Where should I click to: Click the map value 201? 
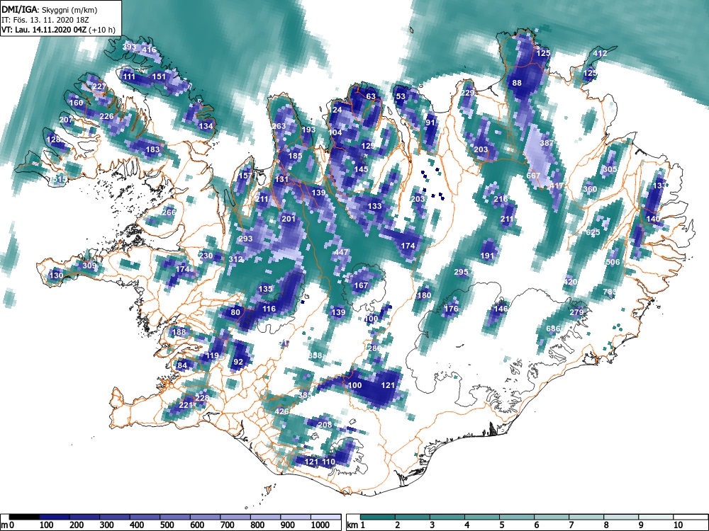289,219
